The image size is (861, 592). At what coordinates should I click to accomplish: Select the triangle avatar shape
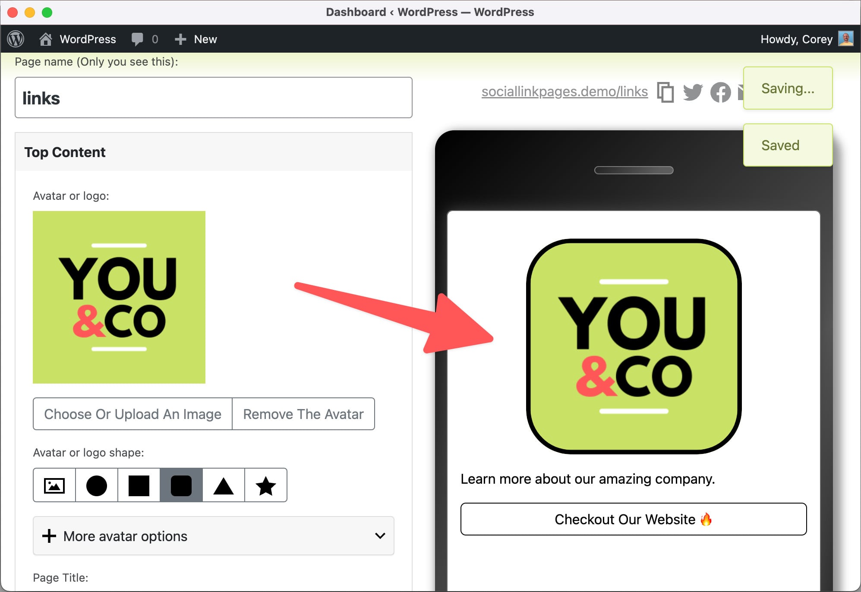point(224,485)
